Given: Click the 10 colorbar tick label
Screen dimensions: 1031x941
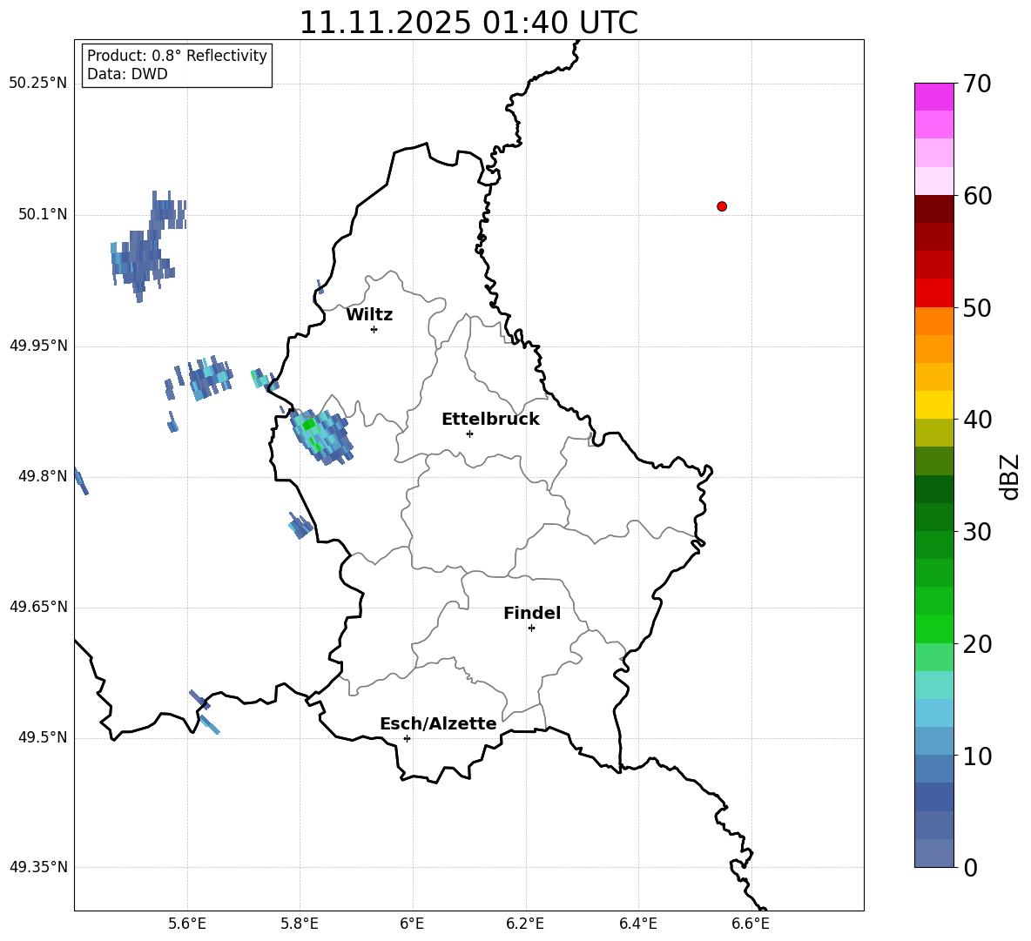Looking at the screenshot, I should tap(977, 756).
